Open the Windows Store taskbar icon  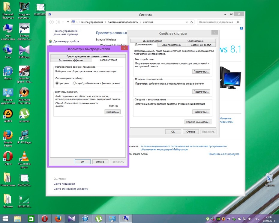[x=31, y=219]
